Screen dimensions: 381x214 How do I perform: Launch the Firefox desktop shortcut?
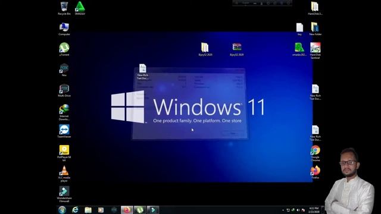(315, 172)
